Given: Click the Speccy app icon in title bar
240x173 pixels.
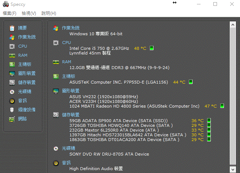Looking at the screenshot, I should [6, 4].
